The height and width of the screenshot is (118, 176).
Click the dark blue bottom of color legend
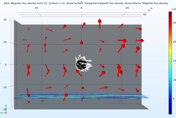pyautogui.click(x=170, y=112)
